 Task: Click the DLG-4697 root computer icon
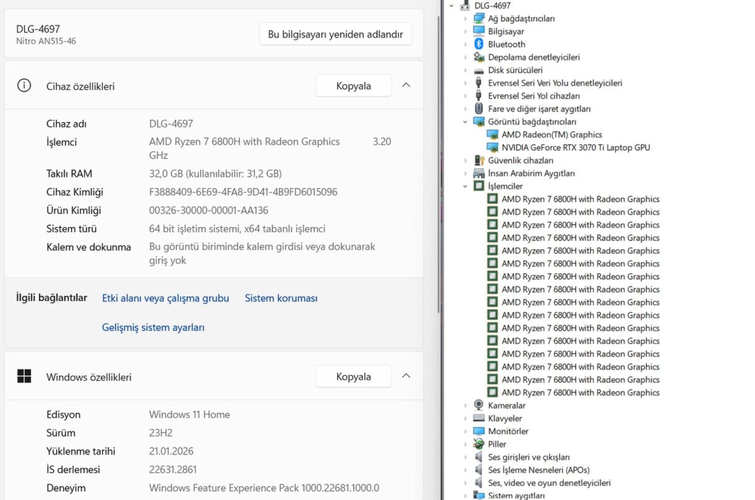465,5
